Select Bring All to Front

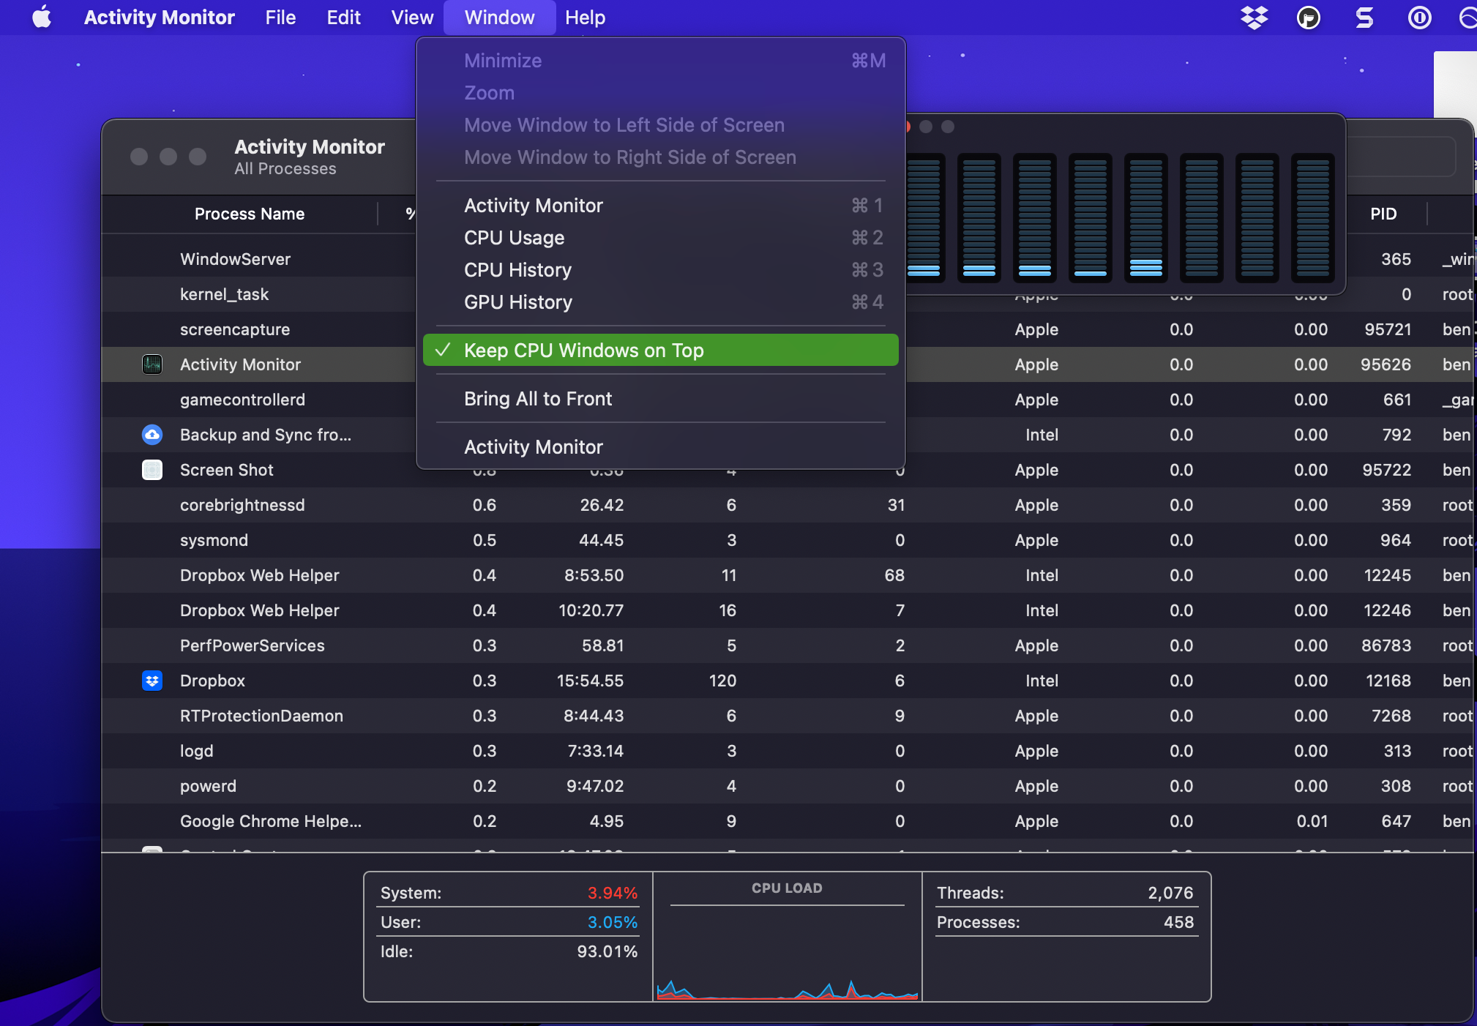click(x=538, y=399)
